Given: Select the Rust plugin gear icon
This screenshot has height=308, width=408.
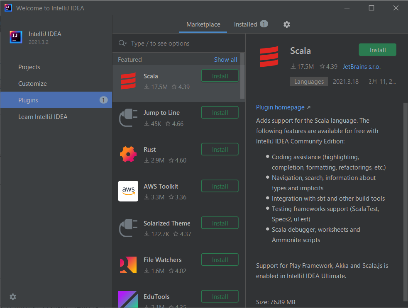Looking at the screenshot, I should [128, 154].
